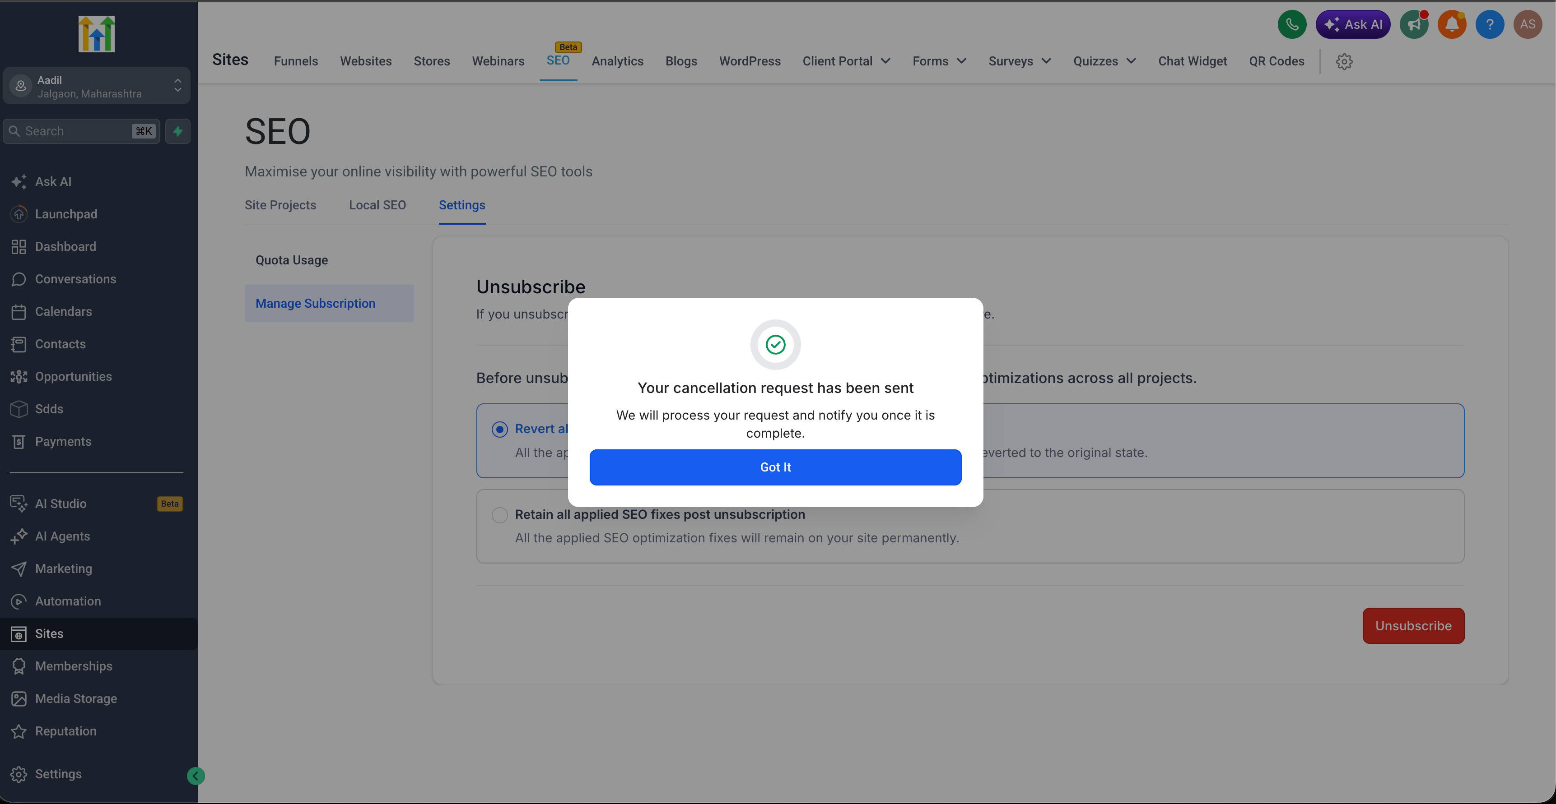Open the AS user avatar
Screen dimensions: 1556x804
[x=1528, y=25]
